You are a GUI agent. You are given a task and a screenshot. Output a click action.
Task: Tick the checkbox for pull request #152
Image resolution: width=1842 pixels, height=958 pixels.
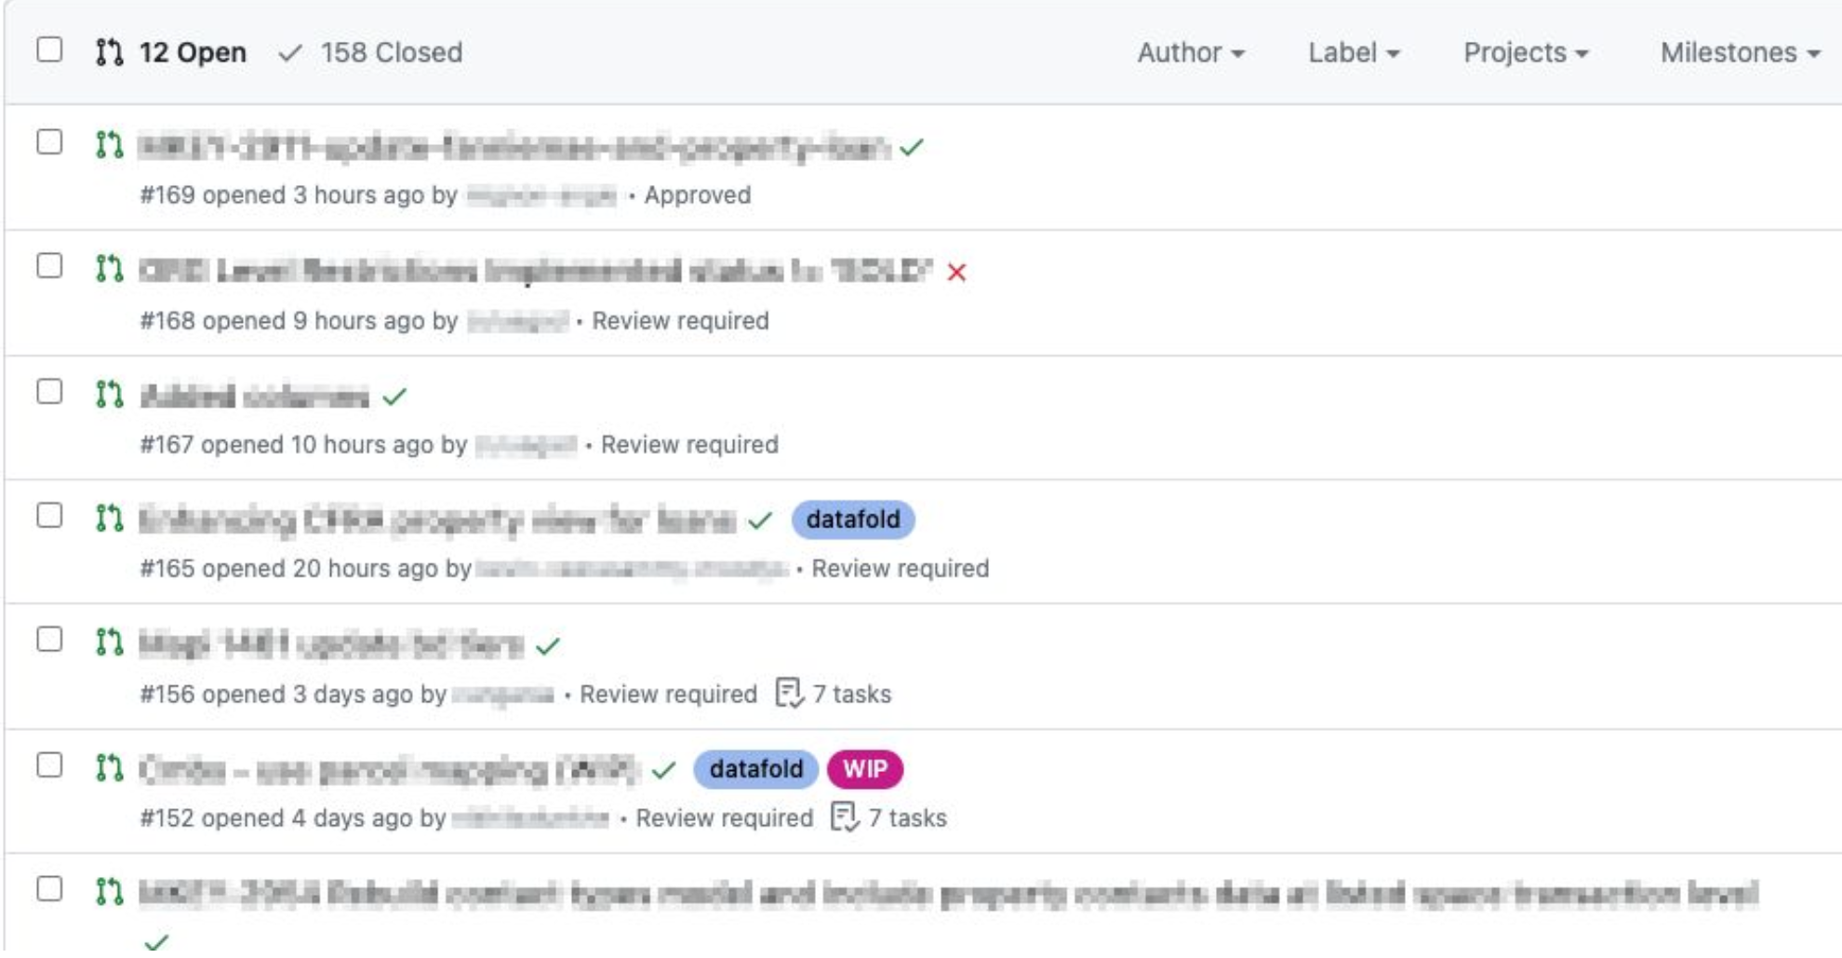pyautogui.click(x=49, y=765)
